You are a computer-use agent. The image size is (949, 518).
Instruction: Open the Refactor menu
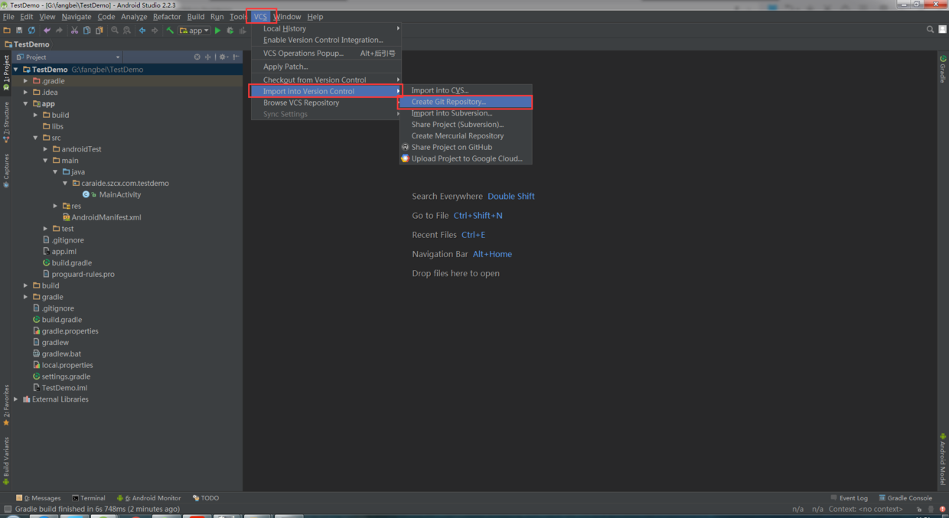167,16
